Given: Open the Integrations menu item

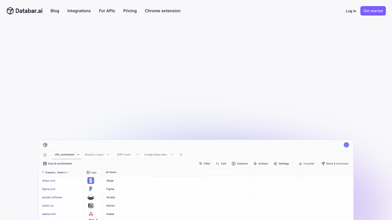Looking at the screenshot, I should (x=79, y=11).
